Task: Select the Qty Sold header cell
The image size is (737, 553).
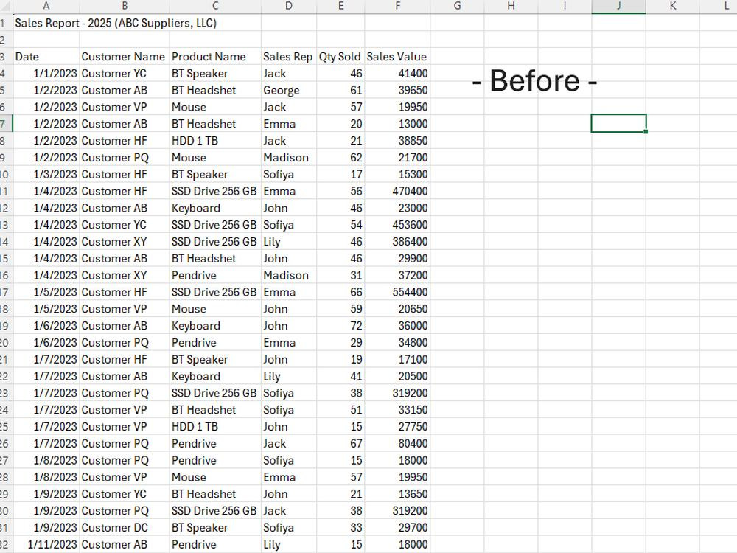Action: 340,57
